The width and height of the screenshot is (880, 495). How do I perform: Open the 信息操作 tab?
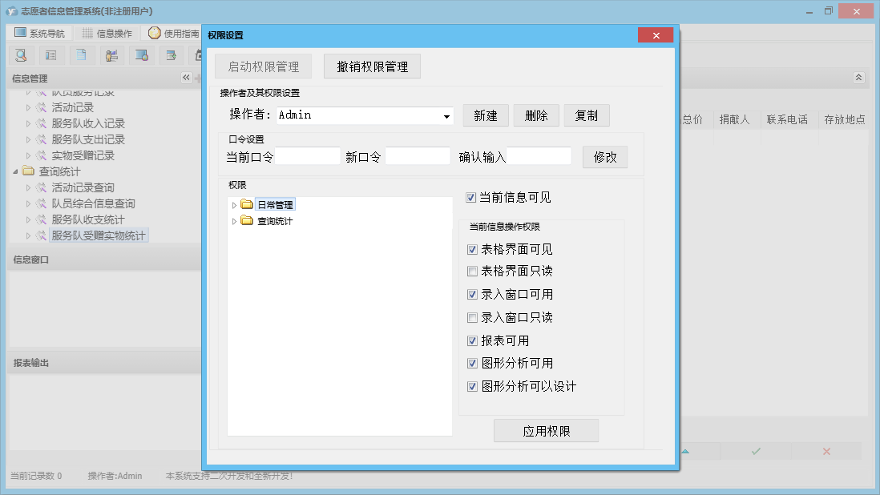click(x=107, y=33)
